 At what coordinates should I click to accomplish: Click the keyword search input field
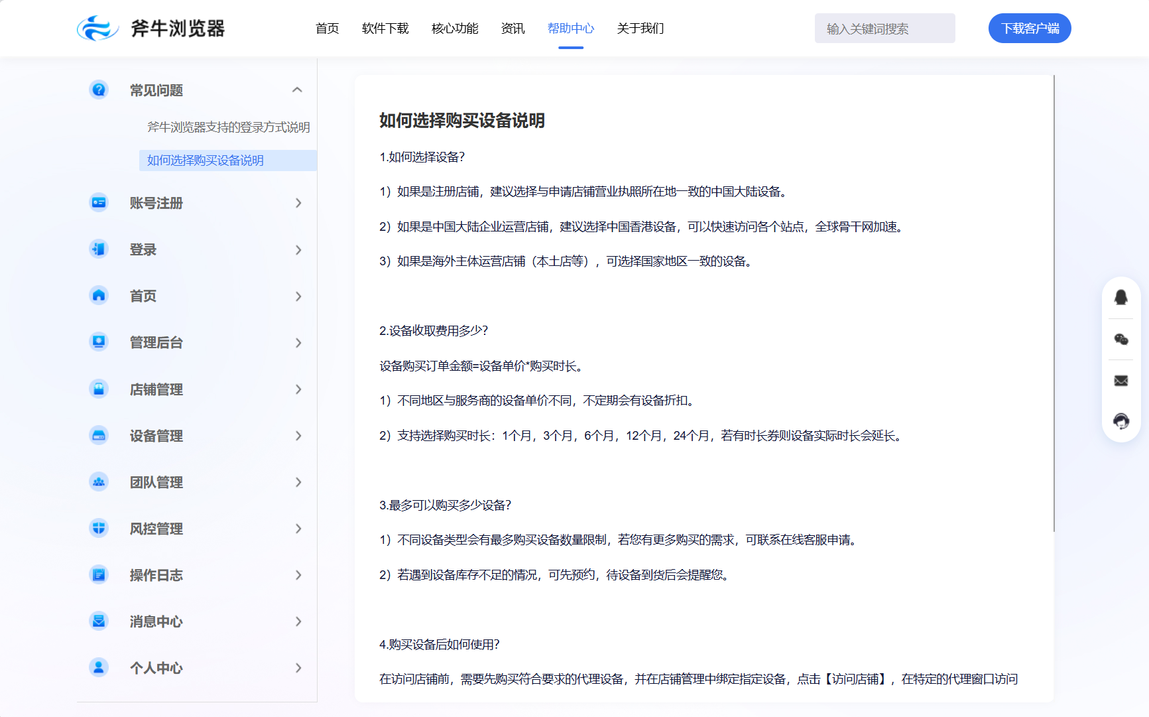(x=884, y=28)
